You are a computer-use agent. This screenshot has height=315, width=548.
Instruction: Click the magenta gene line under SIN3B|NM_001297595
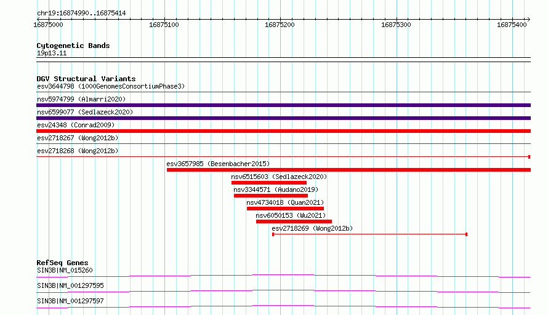coord(283,291)
